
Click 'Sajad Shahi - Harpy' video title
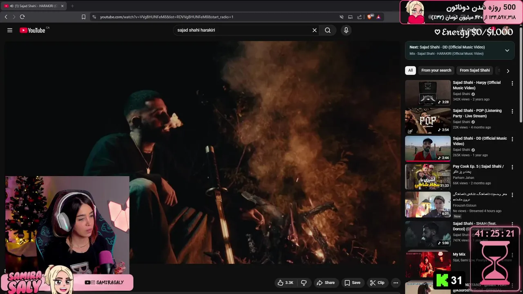pos(476,85)
